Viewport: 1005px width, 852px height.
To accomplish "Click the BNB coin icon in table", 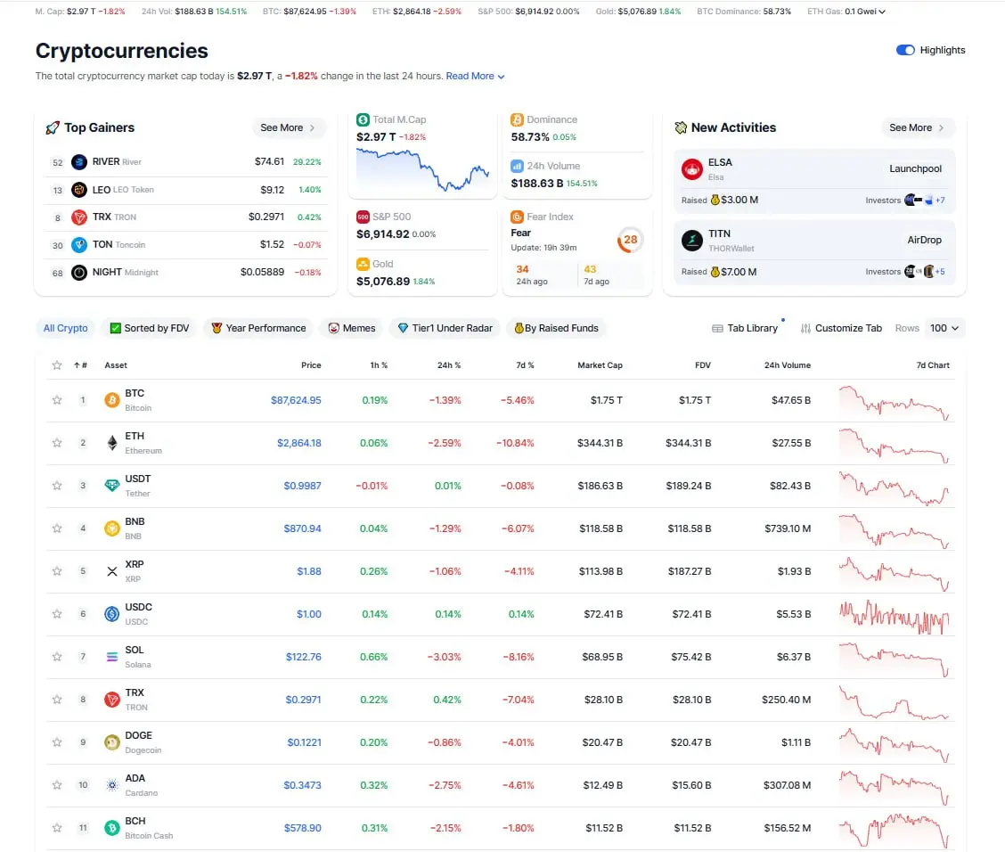I will (x=112, y=528).
